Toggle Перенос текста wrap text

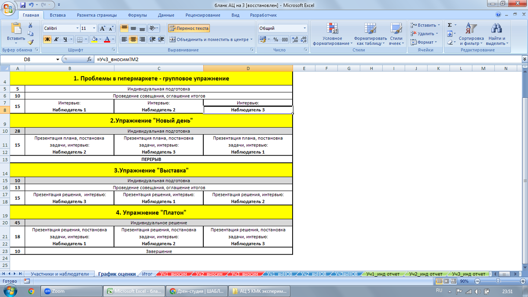click(189, 28)
